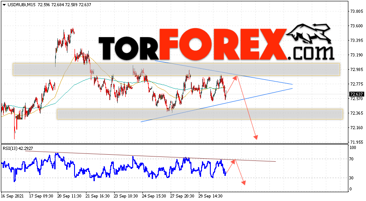
Task: Click price axis value 73.190
Action: (x=356, y=55)
